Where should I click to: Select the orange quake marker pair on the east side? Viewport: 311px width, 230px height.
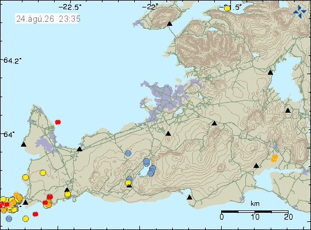click(x=274, y=158)
